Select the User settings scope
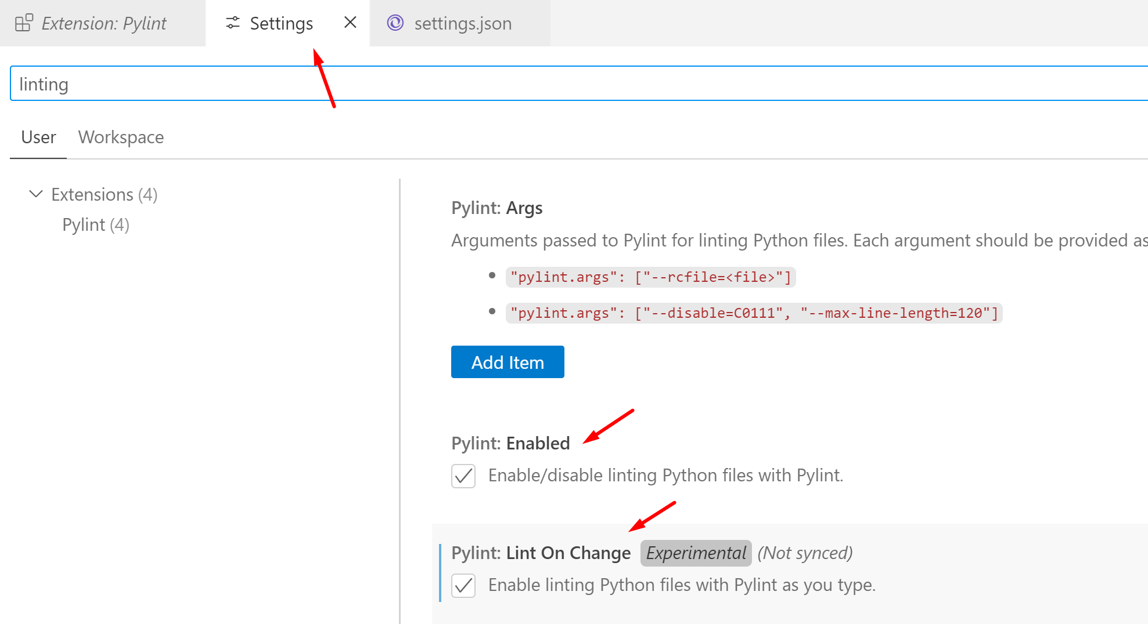The height and width of the screenshot is (624, 1148). point(38,137)
